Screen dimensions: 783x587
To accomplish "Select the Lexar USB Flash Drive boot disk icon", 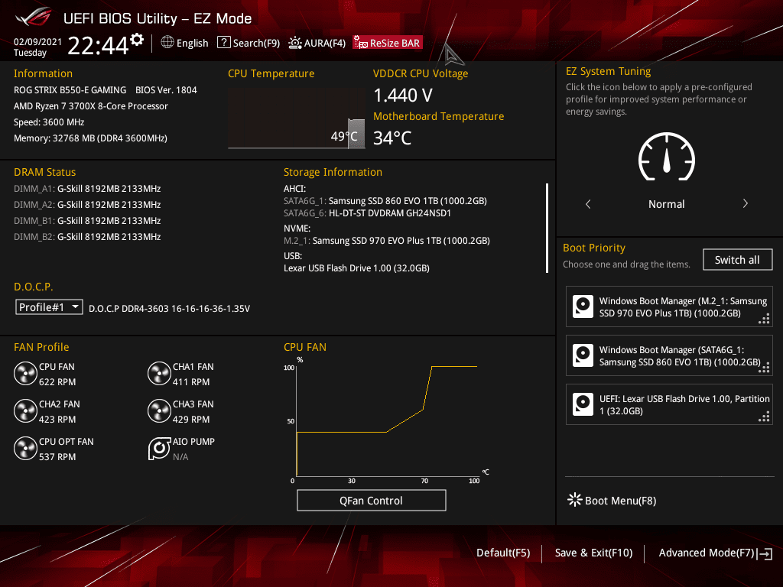I will coord(583,404).
